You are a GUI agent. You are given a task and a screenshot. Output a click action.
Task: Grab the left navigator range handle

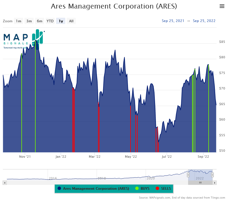188,175
